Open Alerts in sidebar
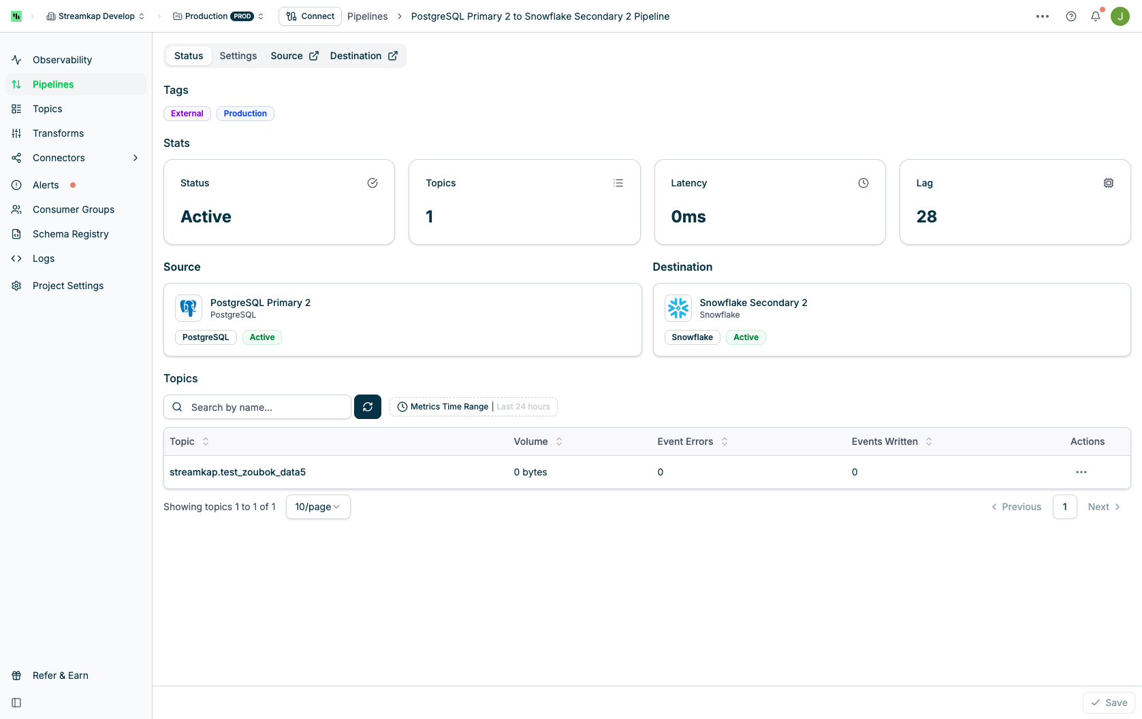This screenshot has width=1142, height=719. point(76,185)
